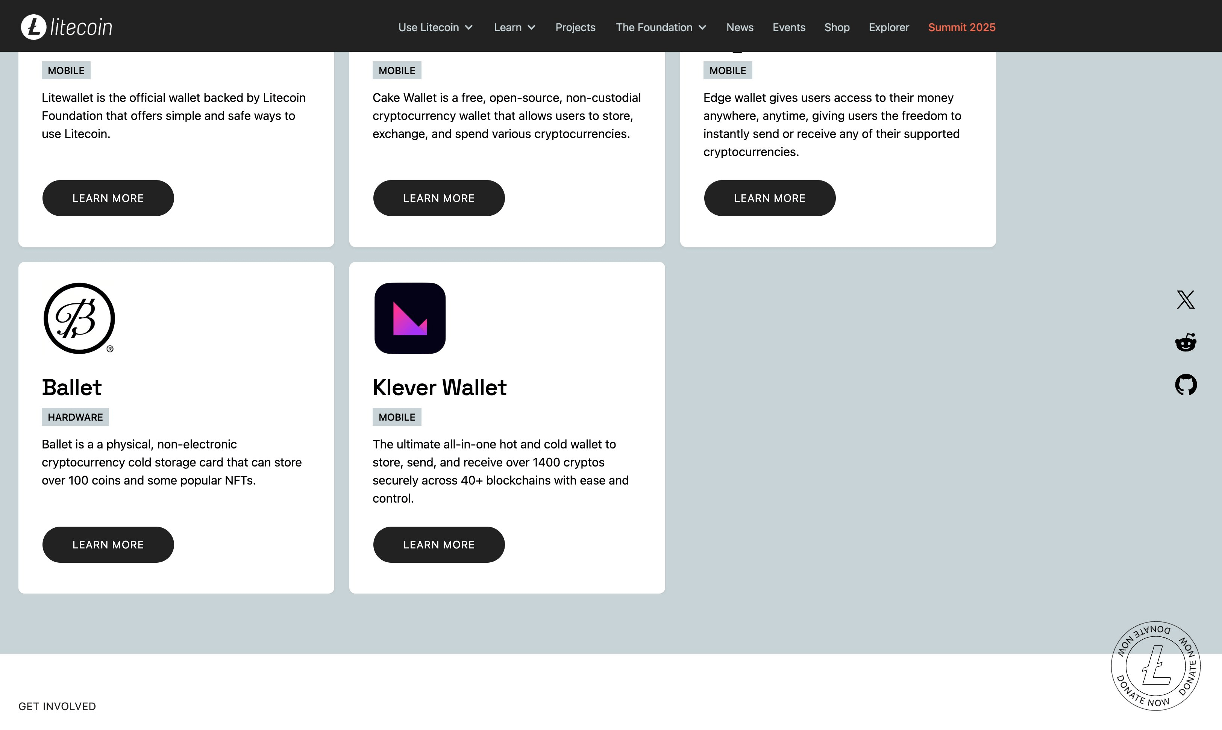Click the Learn menu label

[508, 27]
